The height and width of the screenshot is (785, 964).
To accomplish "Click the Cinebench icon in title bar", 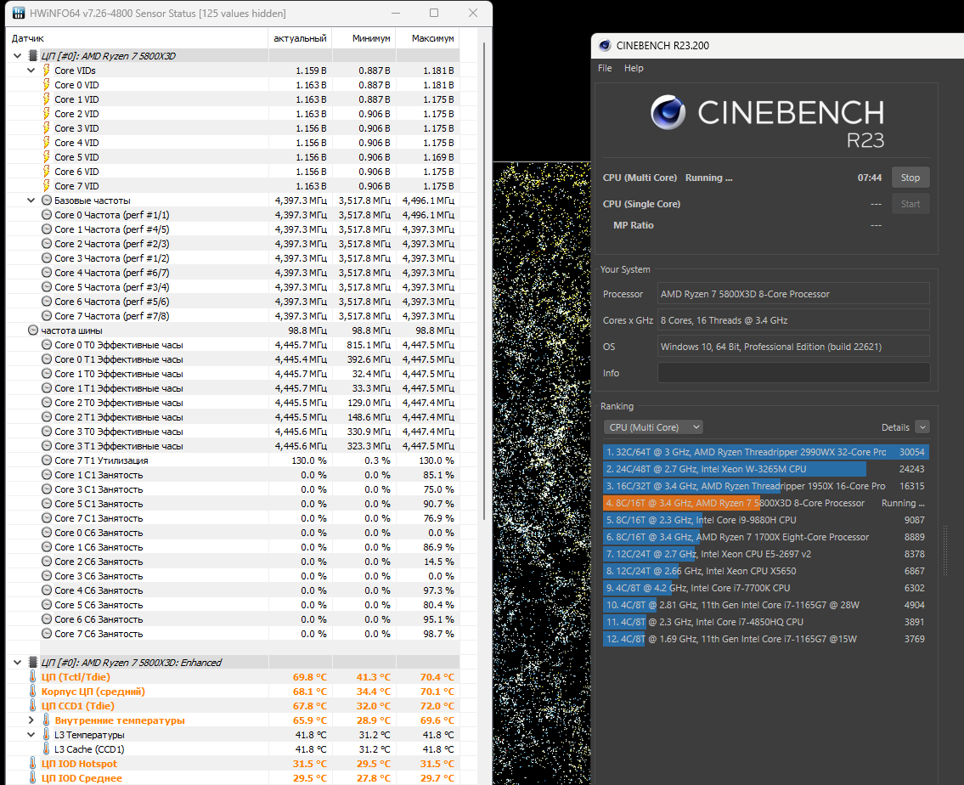I will (605, 46).
